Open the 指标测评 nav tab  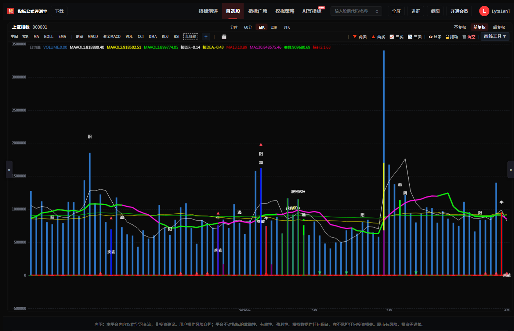coord(208,11)
